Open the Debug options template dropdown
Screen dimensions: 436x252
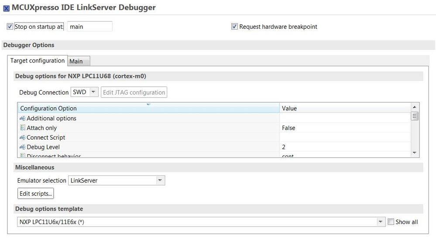[x=381, y=221]
